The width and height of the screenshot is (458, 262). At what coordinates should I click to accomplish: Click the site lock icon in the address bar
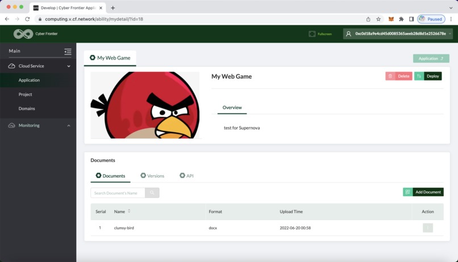40,19
